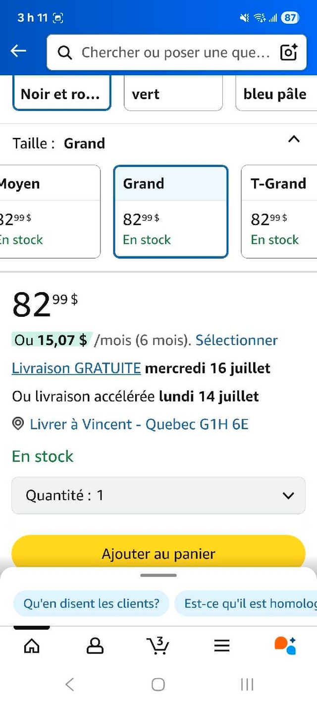Tap Android recent apps button
This screenshot has width=317, height=705.
coord(247,685)
